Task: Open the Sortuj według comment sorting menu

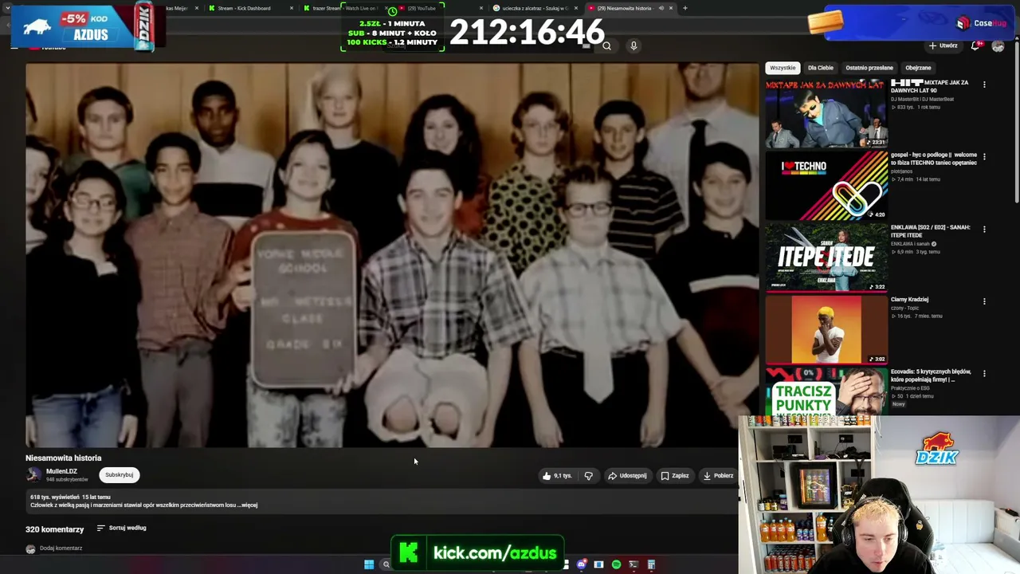Action: pyautogui.click(x=121, y=528)
